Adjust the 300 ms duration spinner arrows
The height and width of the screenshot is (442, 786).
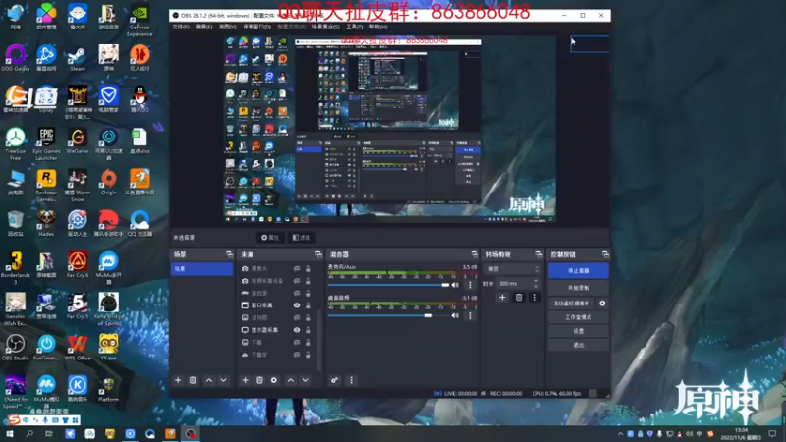pyautogui.click(x=536, y=284)
